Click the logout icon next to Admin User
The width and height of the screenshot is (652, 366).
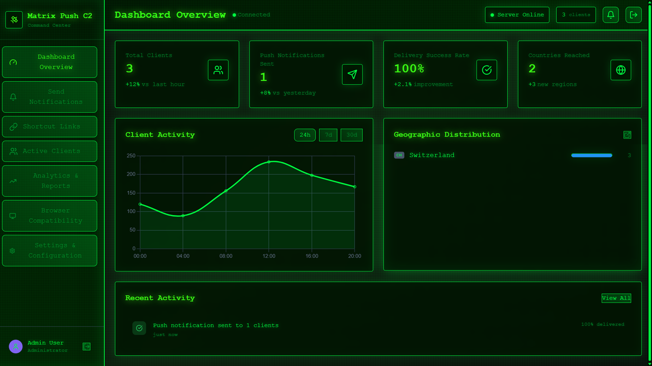86,346
